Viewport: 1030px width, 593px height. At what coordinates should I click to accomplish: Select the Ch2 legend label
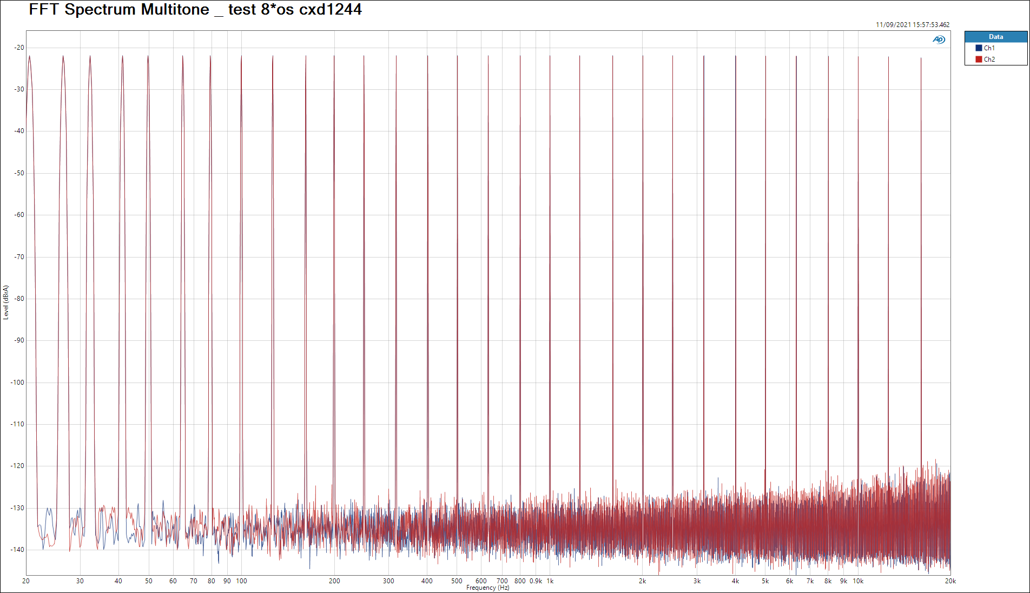click(x=989, y=60)
